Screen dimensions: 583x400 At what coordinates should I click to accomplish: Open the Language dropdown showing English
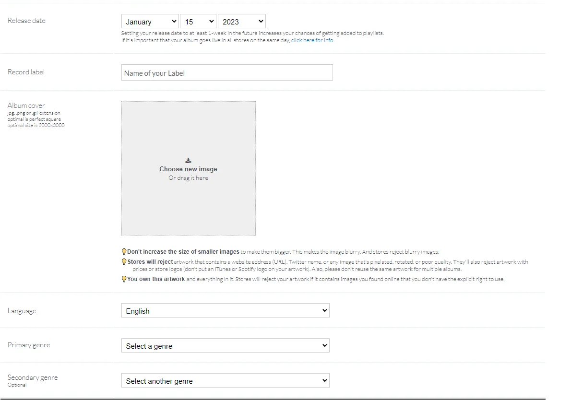226,311
